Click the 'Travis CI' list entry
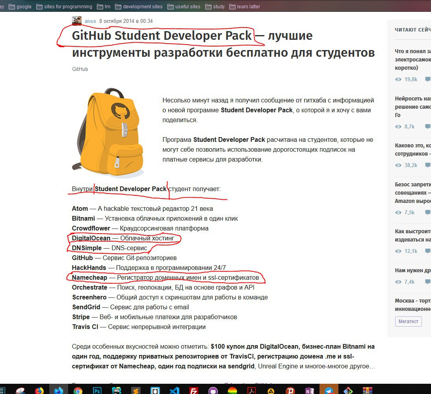431x394 pixels. click(139, 327)
